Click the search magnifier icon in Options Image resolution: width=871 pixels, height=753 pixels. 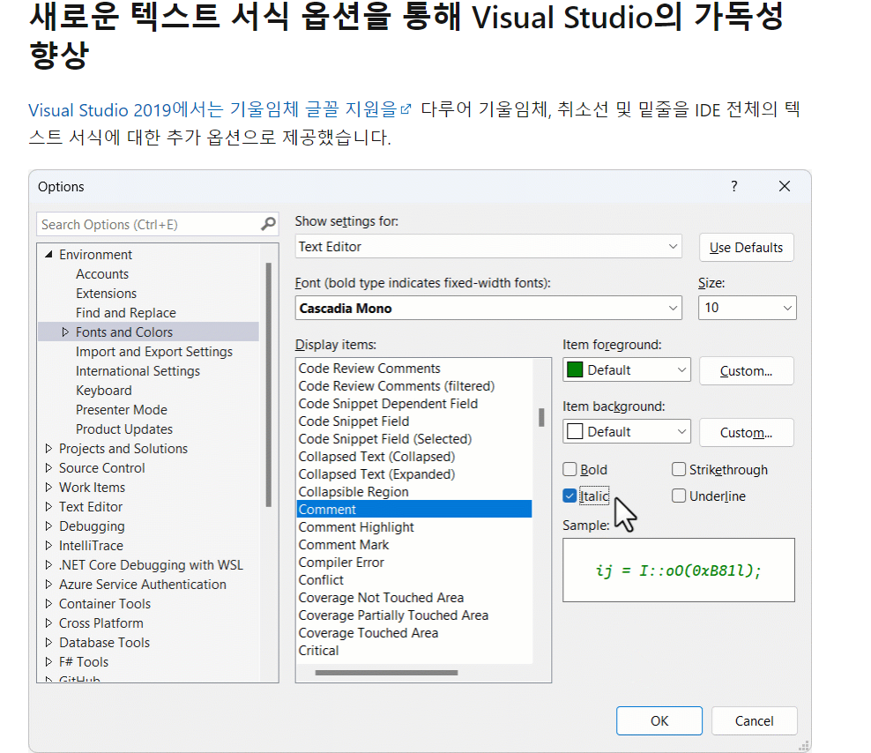pos(268,224)
